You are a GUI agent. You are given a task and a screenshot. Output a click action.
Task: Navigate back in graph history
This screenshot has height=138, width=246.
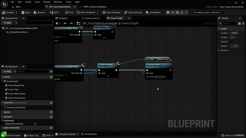coord(65,23)
